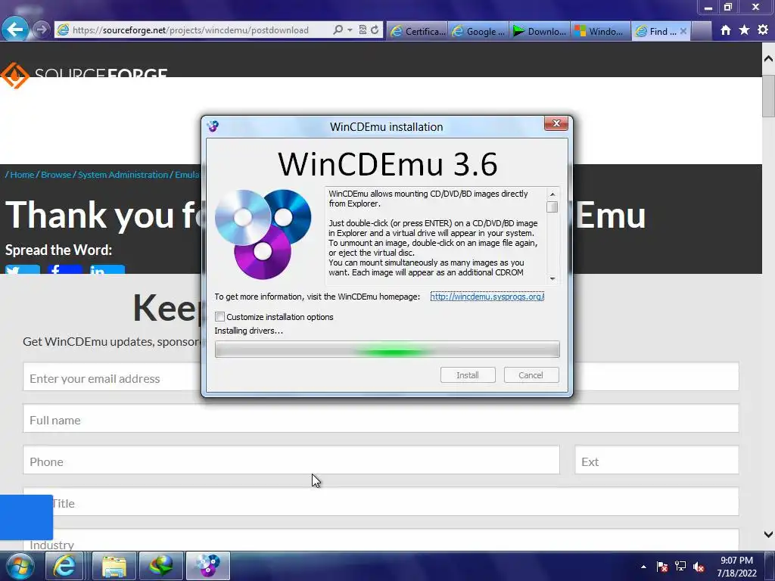The width and height of the screenshot is (775, 581).
Task: Click the Ext input field
Action: point(656,460)
